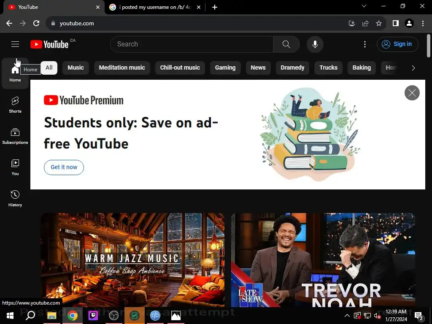This screenshot has height=324, width=432.
Task: Open the Warm Jazz Music video thumbnail
Action: [132, 260]
